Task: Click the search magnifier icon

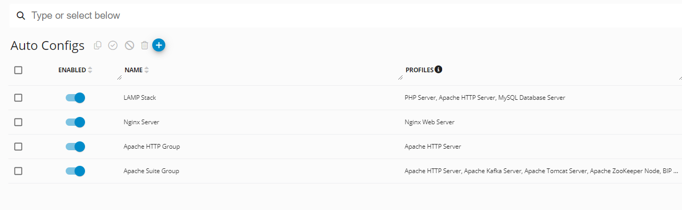Action: point(21,16)
